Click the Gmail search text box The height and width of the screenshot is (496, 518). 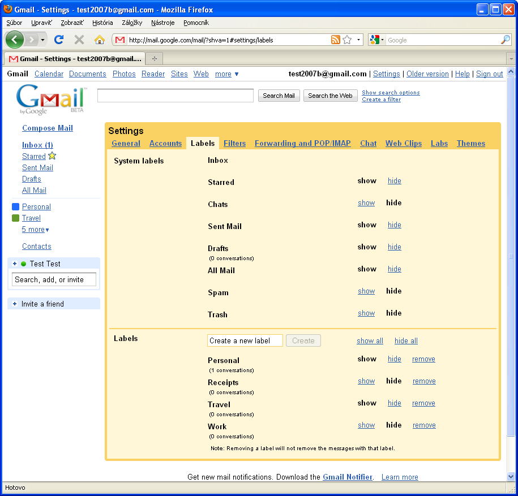[175, 96]
